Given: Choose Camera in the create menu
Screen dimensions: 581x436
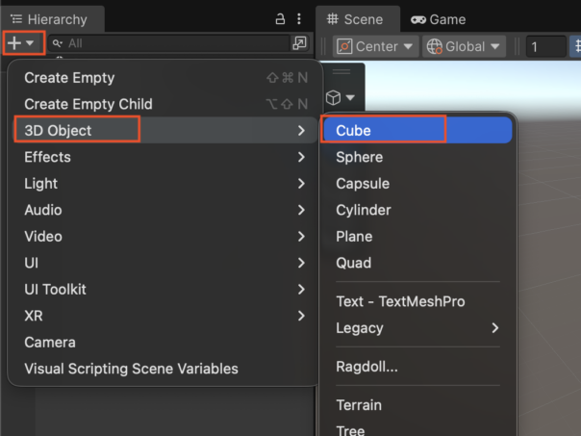Looking at the screenshot, I should click(50, 342).
